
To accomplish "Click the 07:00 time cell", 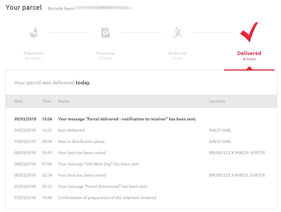I will point(47,164).
